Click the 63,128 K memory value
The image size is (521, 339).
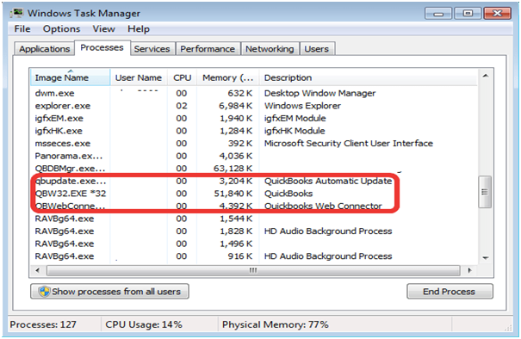[x=233, y=169]
